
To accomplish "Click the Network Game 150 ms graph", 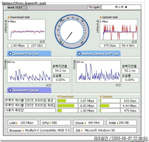I will 98,71.
